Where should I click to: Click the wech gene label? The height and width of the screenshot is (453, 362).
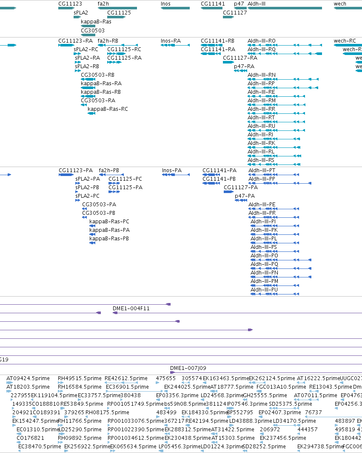point(340,4)
